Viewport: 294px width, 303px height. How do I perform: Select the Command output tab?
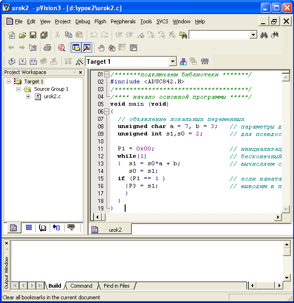(81, 286)
